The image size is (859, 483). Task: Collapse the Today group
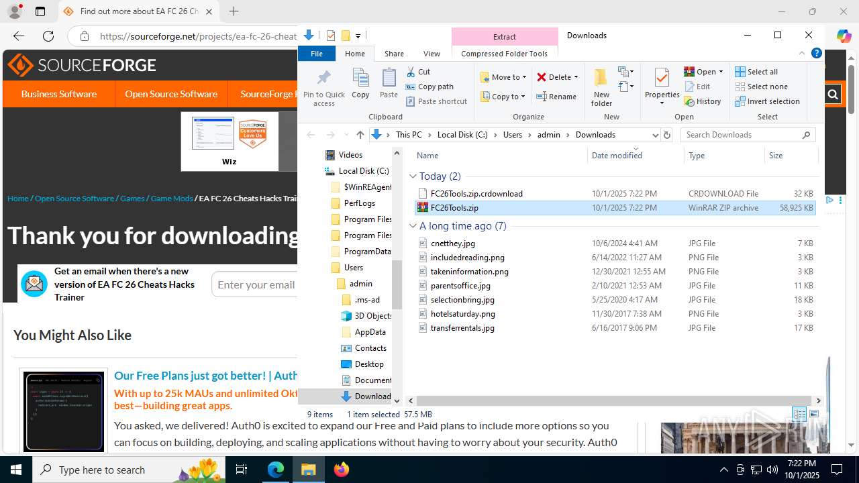(x=413, y=176)
